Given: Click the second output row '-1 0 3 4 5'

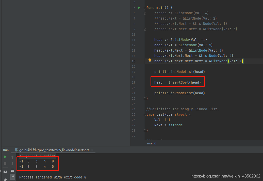Looking at the screenshot, I should 37,167.
